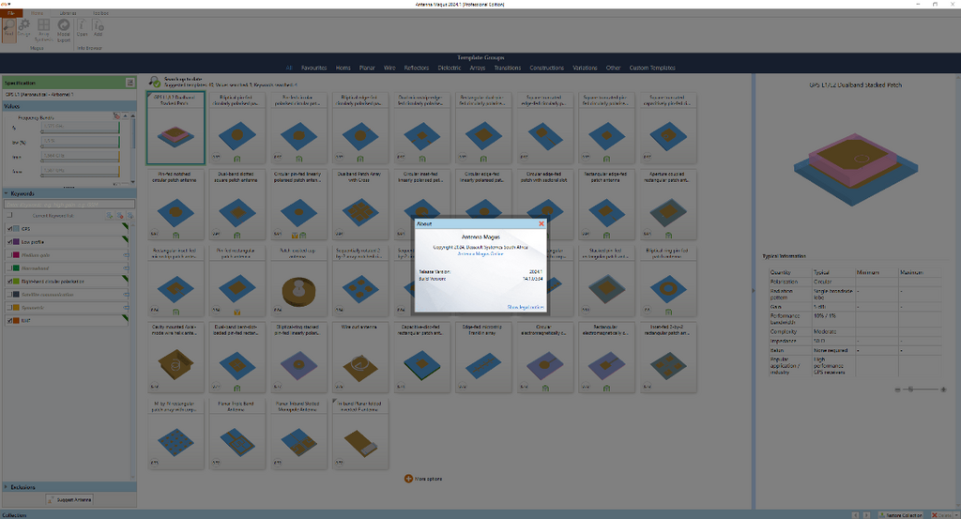Click the Delete button in bottom bar
This screenshot has height=519, width=961.
pyautogui.click(x=941, y=515)
